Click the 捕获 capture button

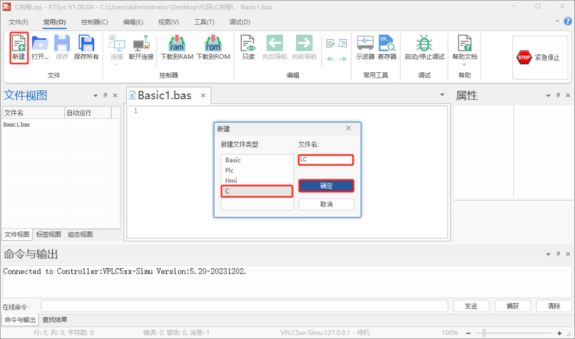[513, 306]
